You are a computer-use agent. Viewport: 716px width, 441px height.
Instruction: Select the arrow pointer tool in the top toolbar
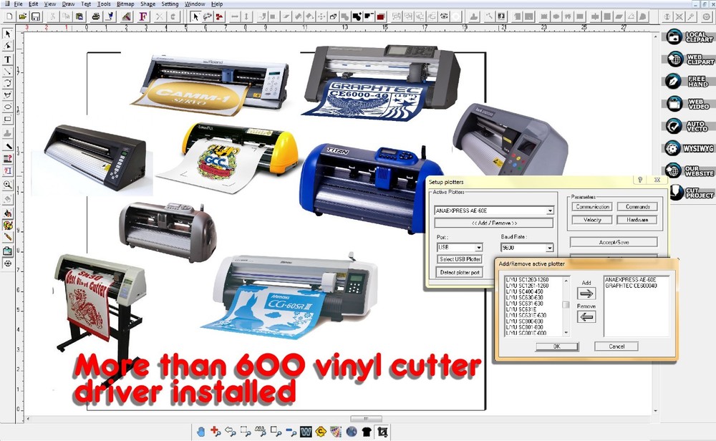(195, 17)
